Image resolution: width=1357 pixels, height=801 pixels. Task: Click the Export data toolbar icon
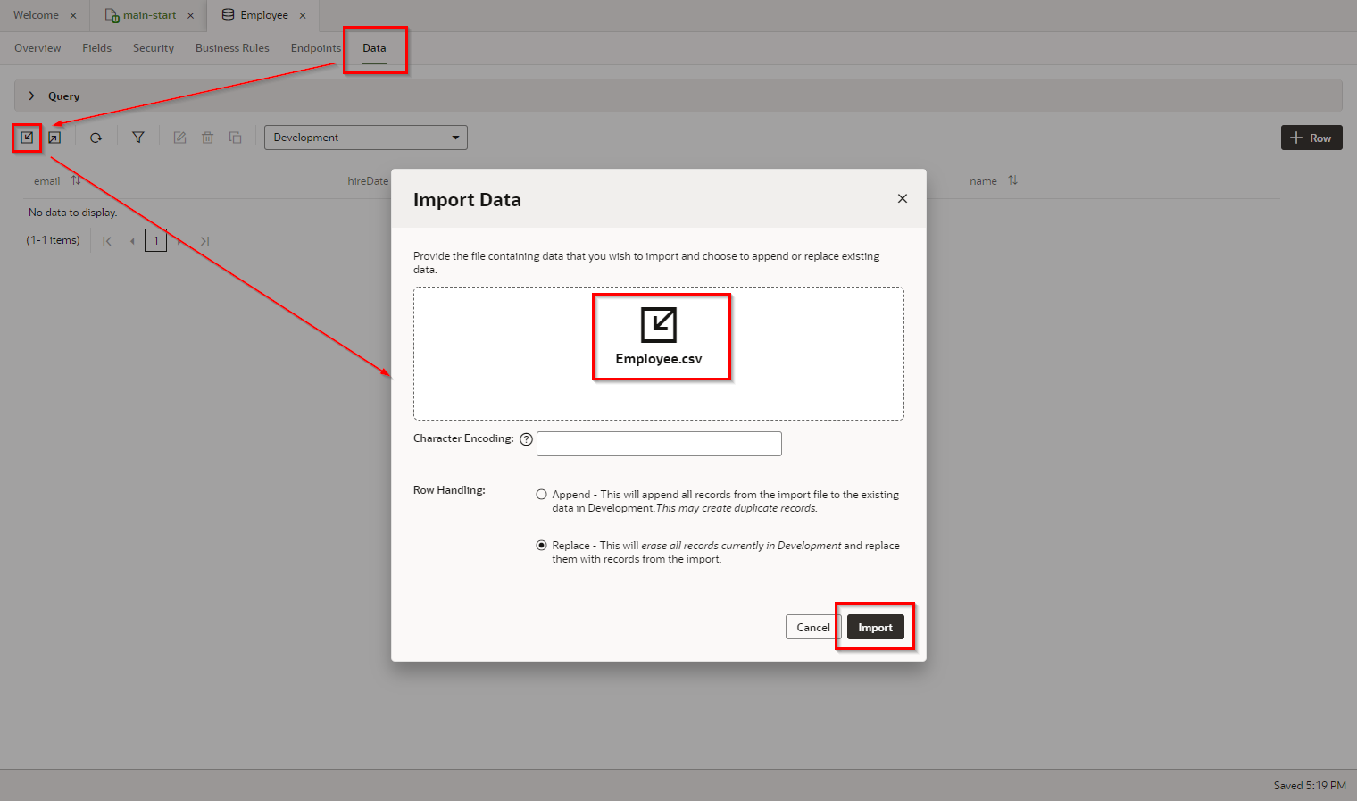tap(54, 138)
